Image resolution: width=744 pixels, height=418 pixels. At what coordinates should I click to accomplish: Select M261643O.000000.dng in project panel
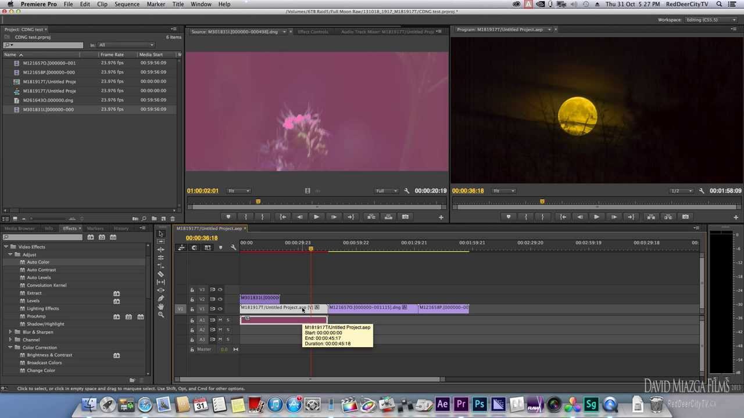pyautogui.click(x=48, y=100)
